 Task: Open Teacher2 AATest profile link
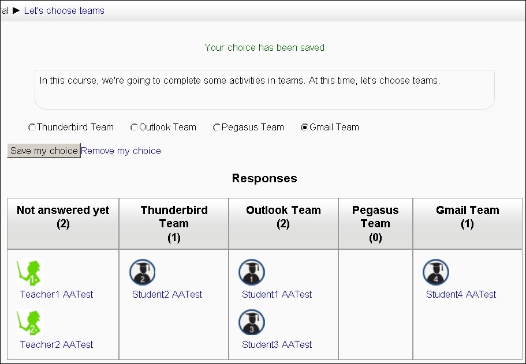click(57, 344)
